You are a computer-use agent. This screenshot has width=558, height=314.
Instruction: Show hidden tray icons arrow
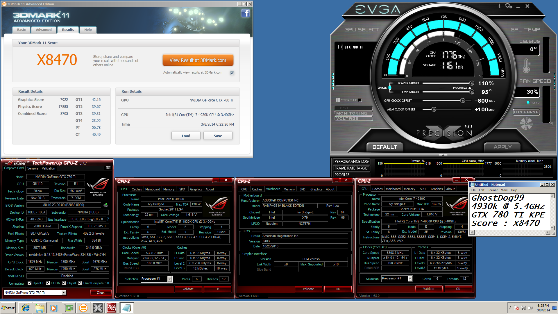click(x=510, y=307)
